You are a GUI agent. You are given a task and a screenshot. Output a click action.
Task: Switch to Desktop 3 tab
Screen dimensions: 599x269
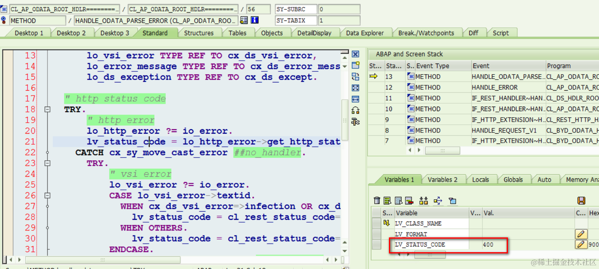(114, 33)
